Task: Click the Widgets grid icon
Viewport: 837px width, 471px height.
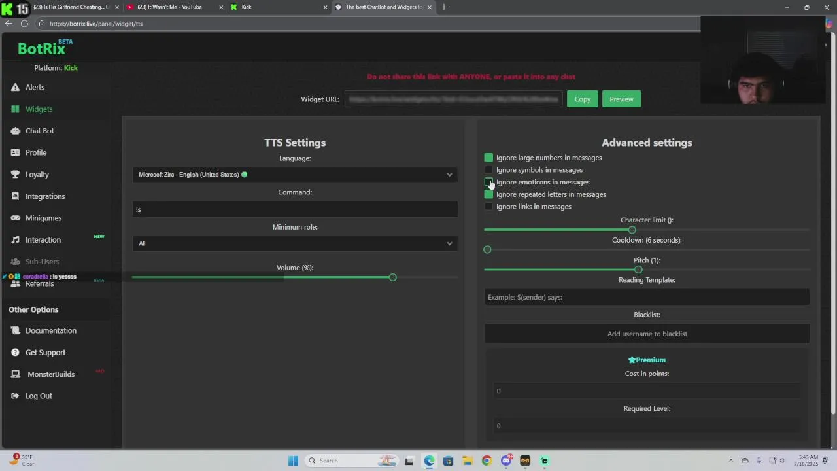Action: click(x=15, y=109)
